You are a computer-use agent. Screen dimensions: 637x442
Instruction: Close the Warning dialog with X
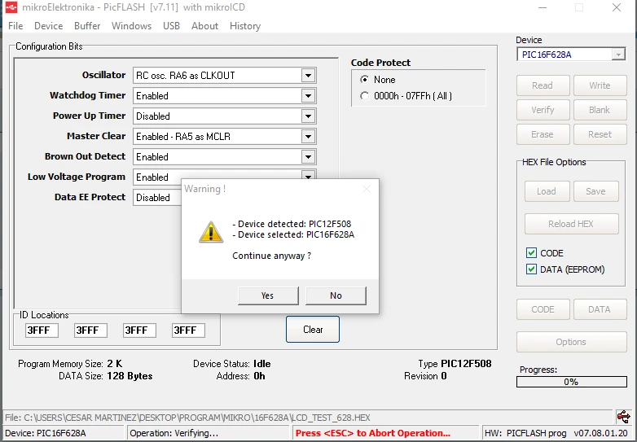pyautogui.click(x=367, y=189)
